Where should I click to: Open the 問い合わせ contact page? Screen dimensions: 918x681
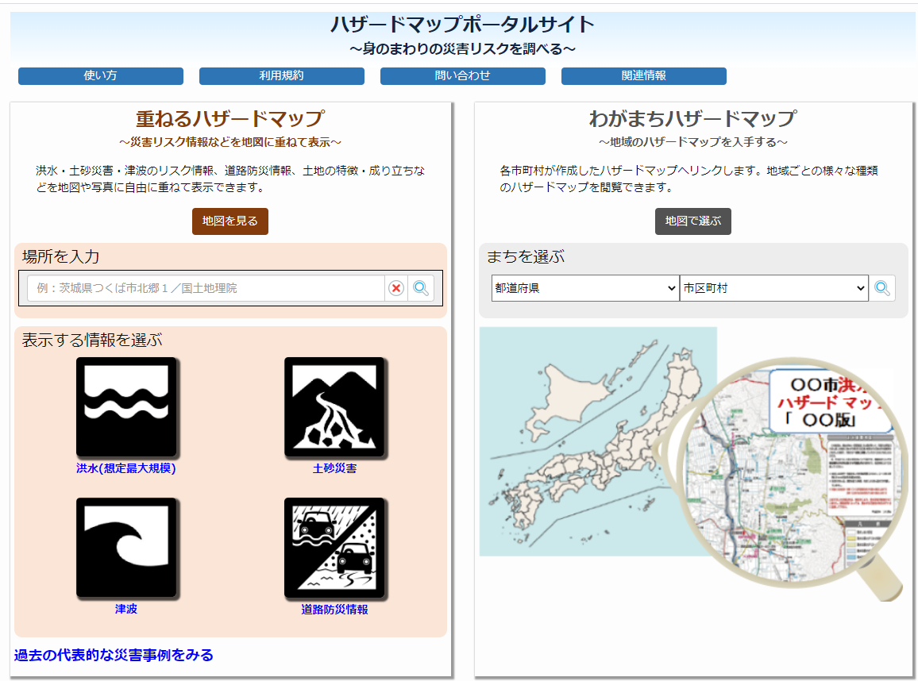462,76
